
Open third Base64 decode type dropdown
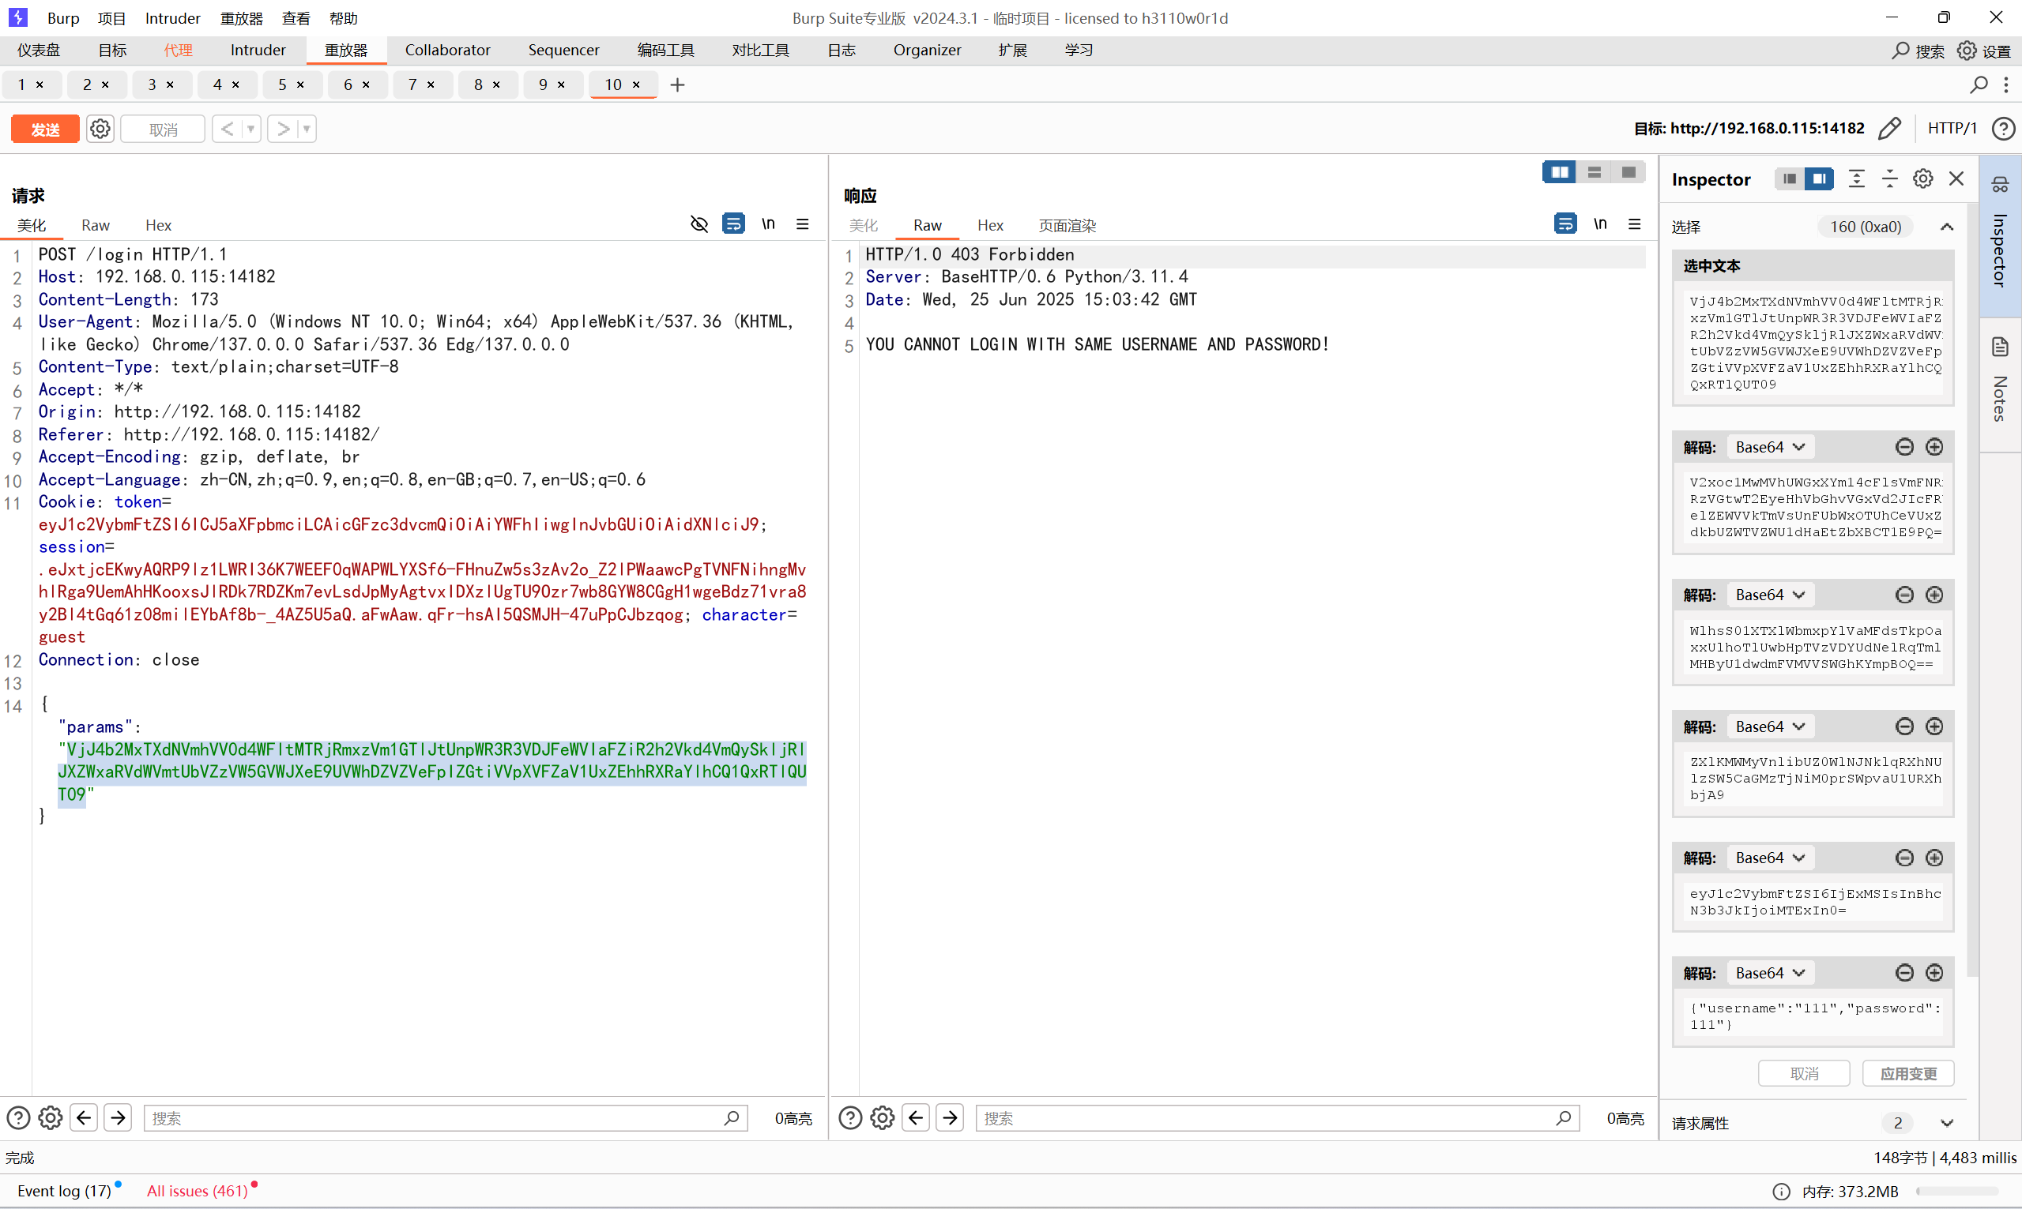tap(1769, 726)
